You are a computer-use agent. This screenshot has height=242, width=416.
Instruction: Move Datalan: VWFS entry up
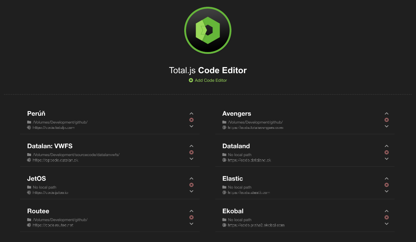(191, 146)
